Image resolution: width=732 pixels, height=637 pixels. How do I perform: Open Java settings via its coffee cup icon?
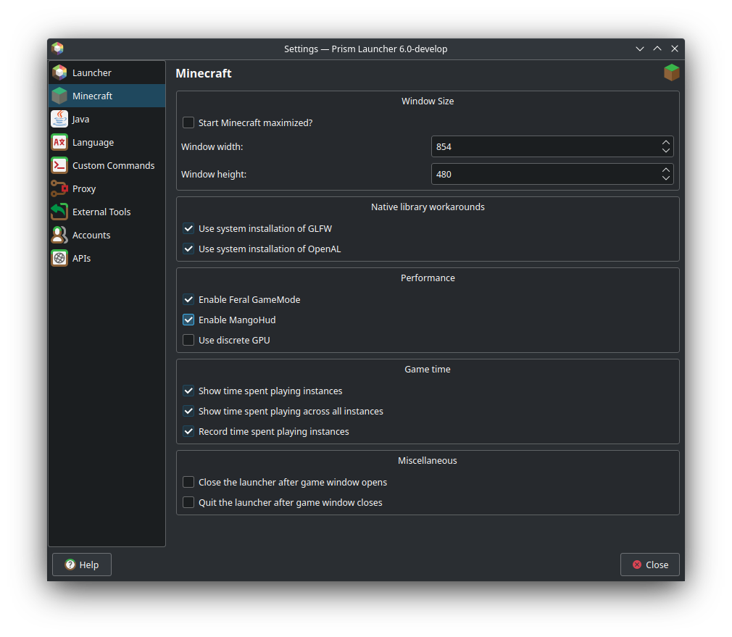59,119
